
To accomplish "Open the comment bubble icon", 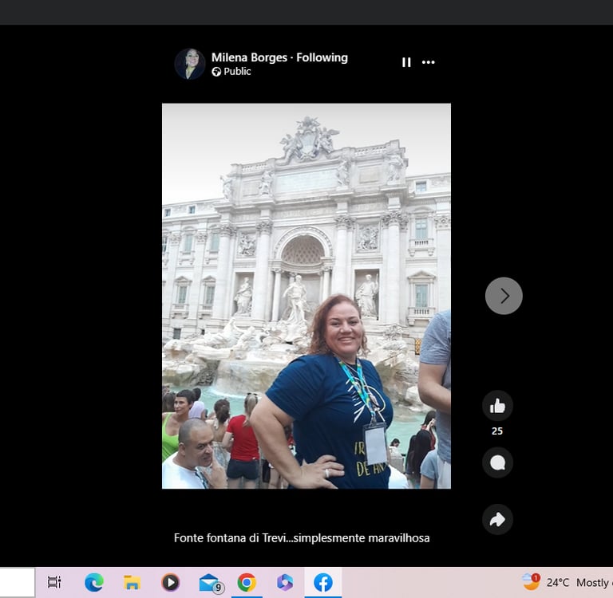I will click(x=497, y=463).
